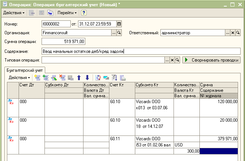This screenshot has width=245, height=161.
Task: Click the Валюта Дт header cell
Action: 96,90
